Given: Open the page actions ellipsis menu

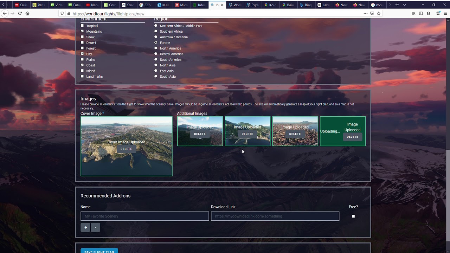Looking at the screenshot, I should [x=366, y=13].
